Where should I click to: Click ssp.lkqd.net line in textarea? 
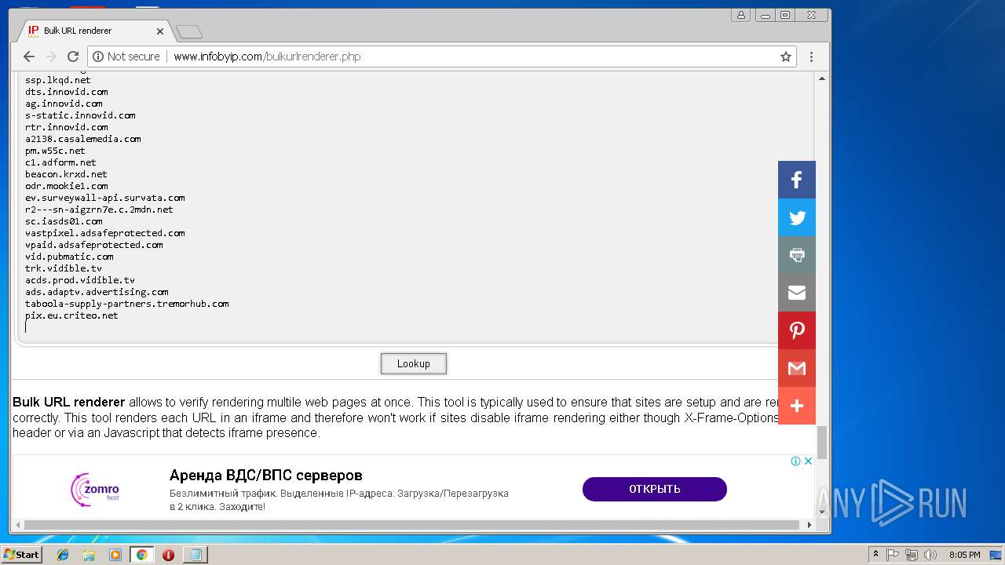pyautogui.click(x=58, y=80)
